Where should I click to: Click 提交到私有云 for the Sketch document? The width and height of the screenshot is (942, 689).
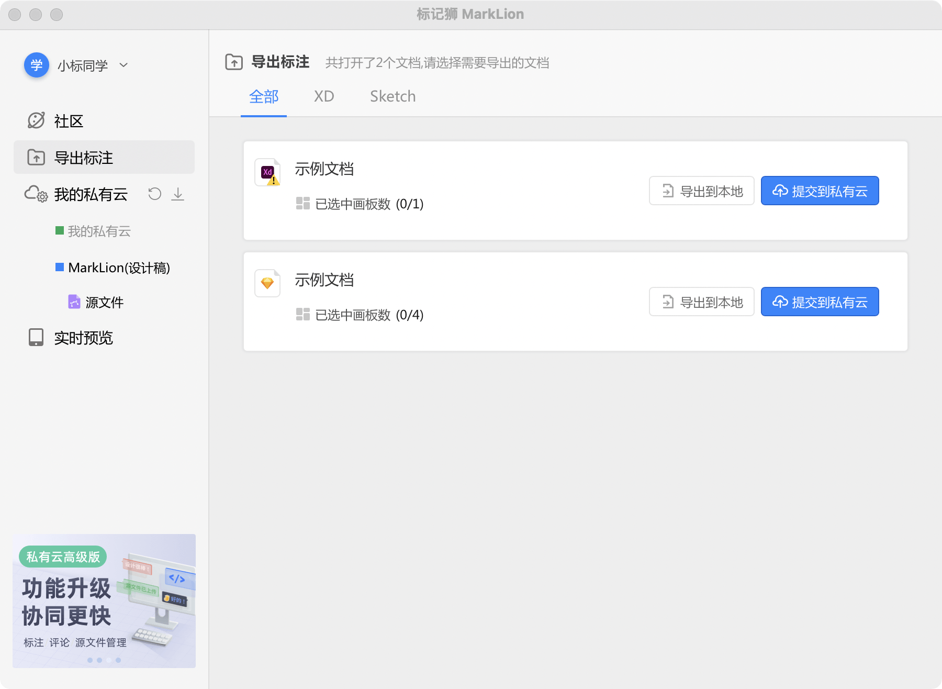pyautogui.click(x=820, y=301)
